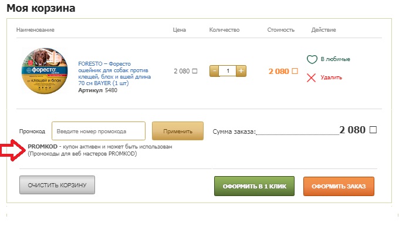399x226 pixels.
Task: Click the Цена column header
Action: tap(180, 30)
